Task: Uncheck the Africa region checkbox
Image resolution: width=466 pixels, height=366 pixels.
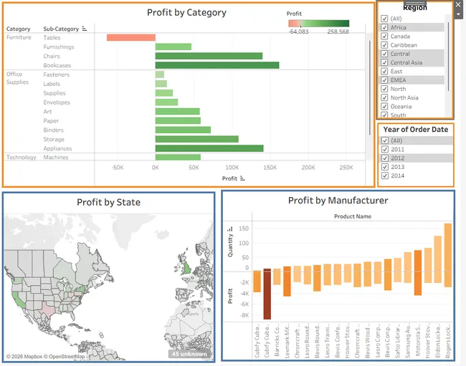Action: [x=384, y=27]
